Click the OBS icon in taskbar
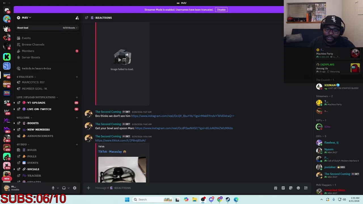 coord(203,199)
